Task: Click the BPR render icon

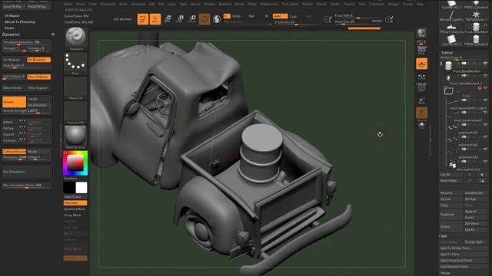Action: (x=421, y=33)
